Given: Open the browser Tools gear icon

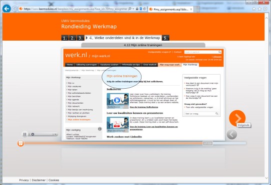Looking at the screenshot, I should 265,9.
